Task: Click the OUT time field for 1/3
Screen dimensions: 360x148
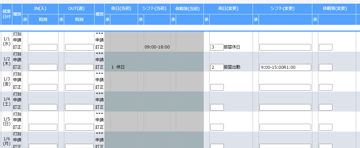Action: click(x=79, y=87)
